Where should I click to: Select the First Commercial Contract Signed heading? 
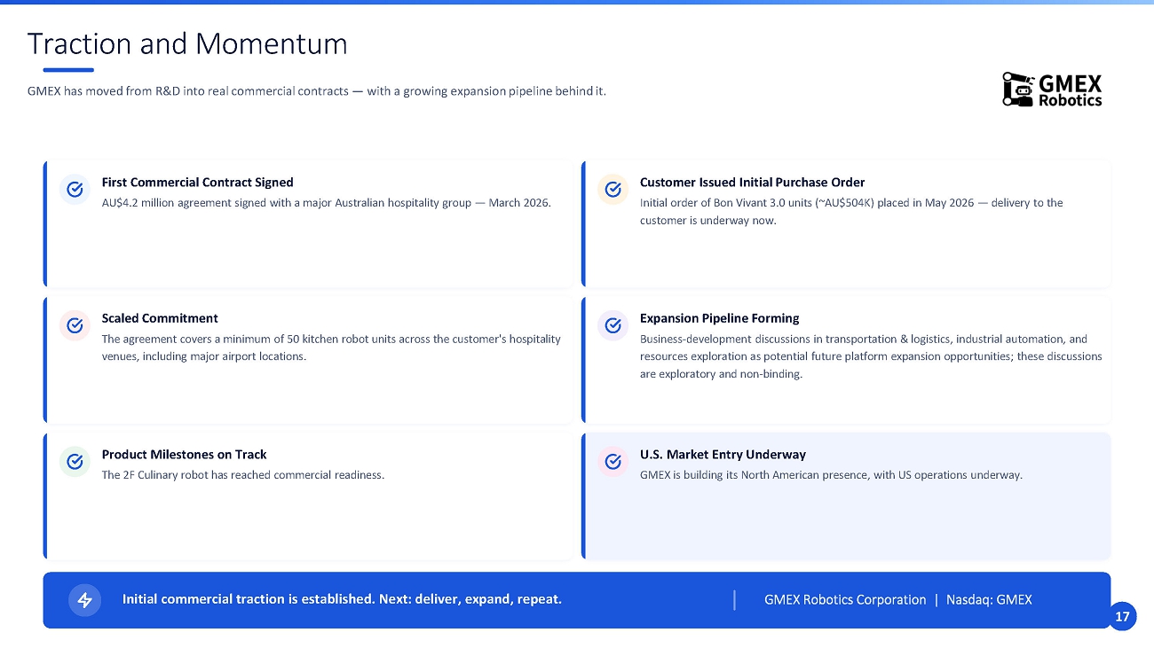point(197,182)
